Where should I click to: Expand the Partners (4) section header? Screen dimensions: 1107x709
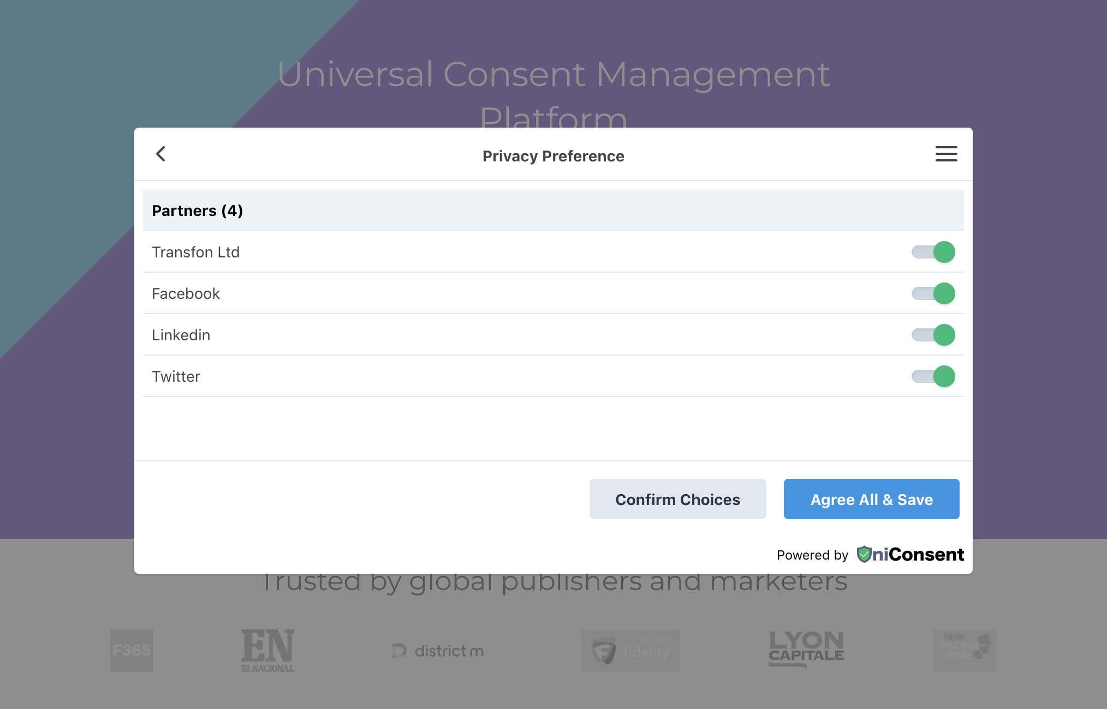coord(197,211)
